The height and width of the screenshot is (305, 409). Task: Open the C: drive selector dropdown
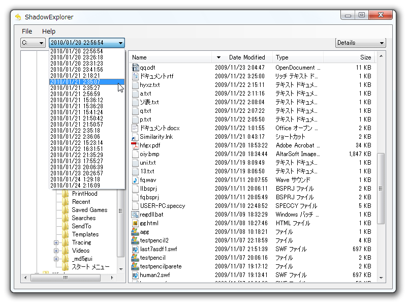coord(33,43)
